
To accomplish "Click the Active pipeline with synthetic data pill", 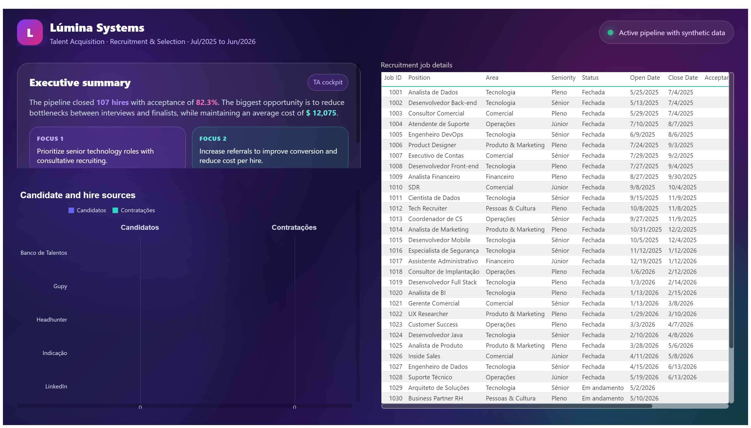I will tap(666, 32).
